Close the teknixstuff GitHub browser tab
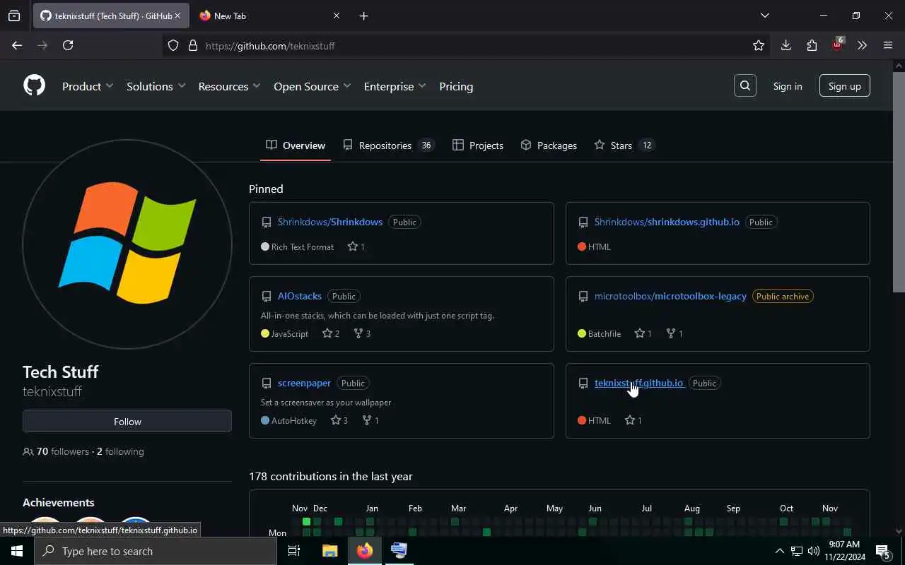The image size is (905, 565). coord(177,16)
